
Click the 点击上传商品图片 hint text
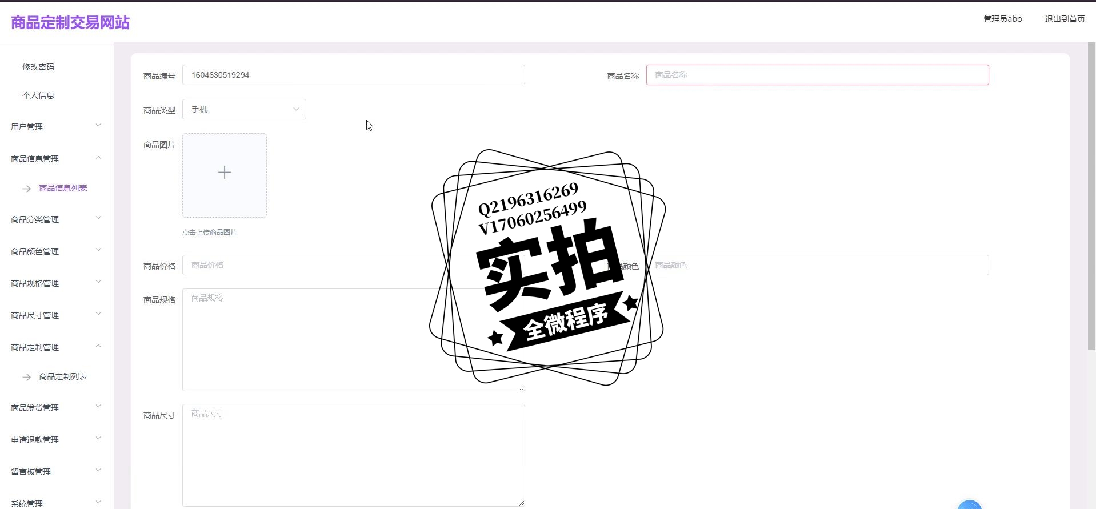210,233
